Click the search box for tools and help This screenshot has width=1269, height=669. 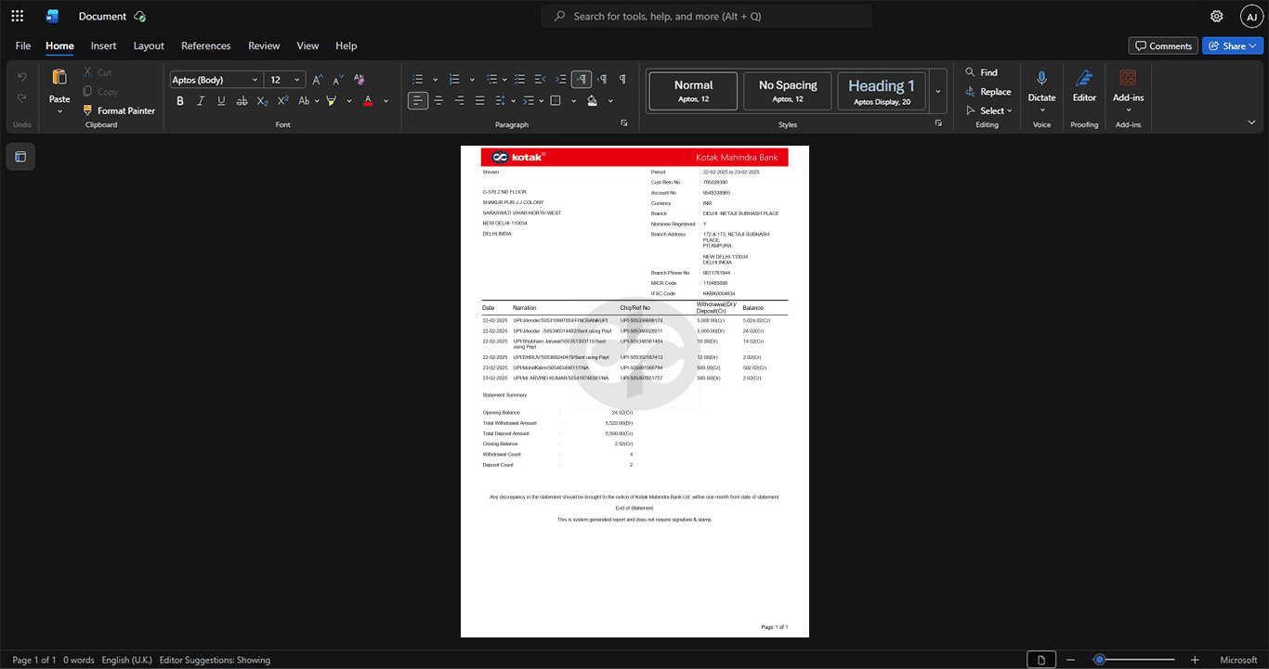tap(707, 16)
